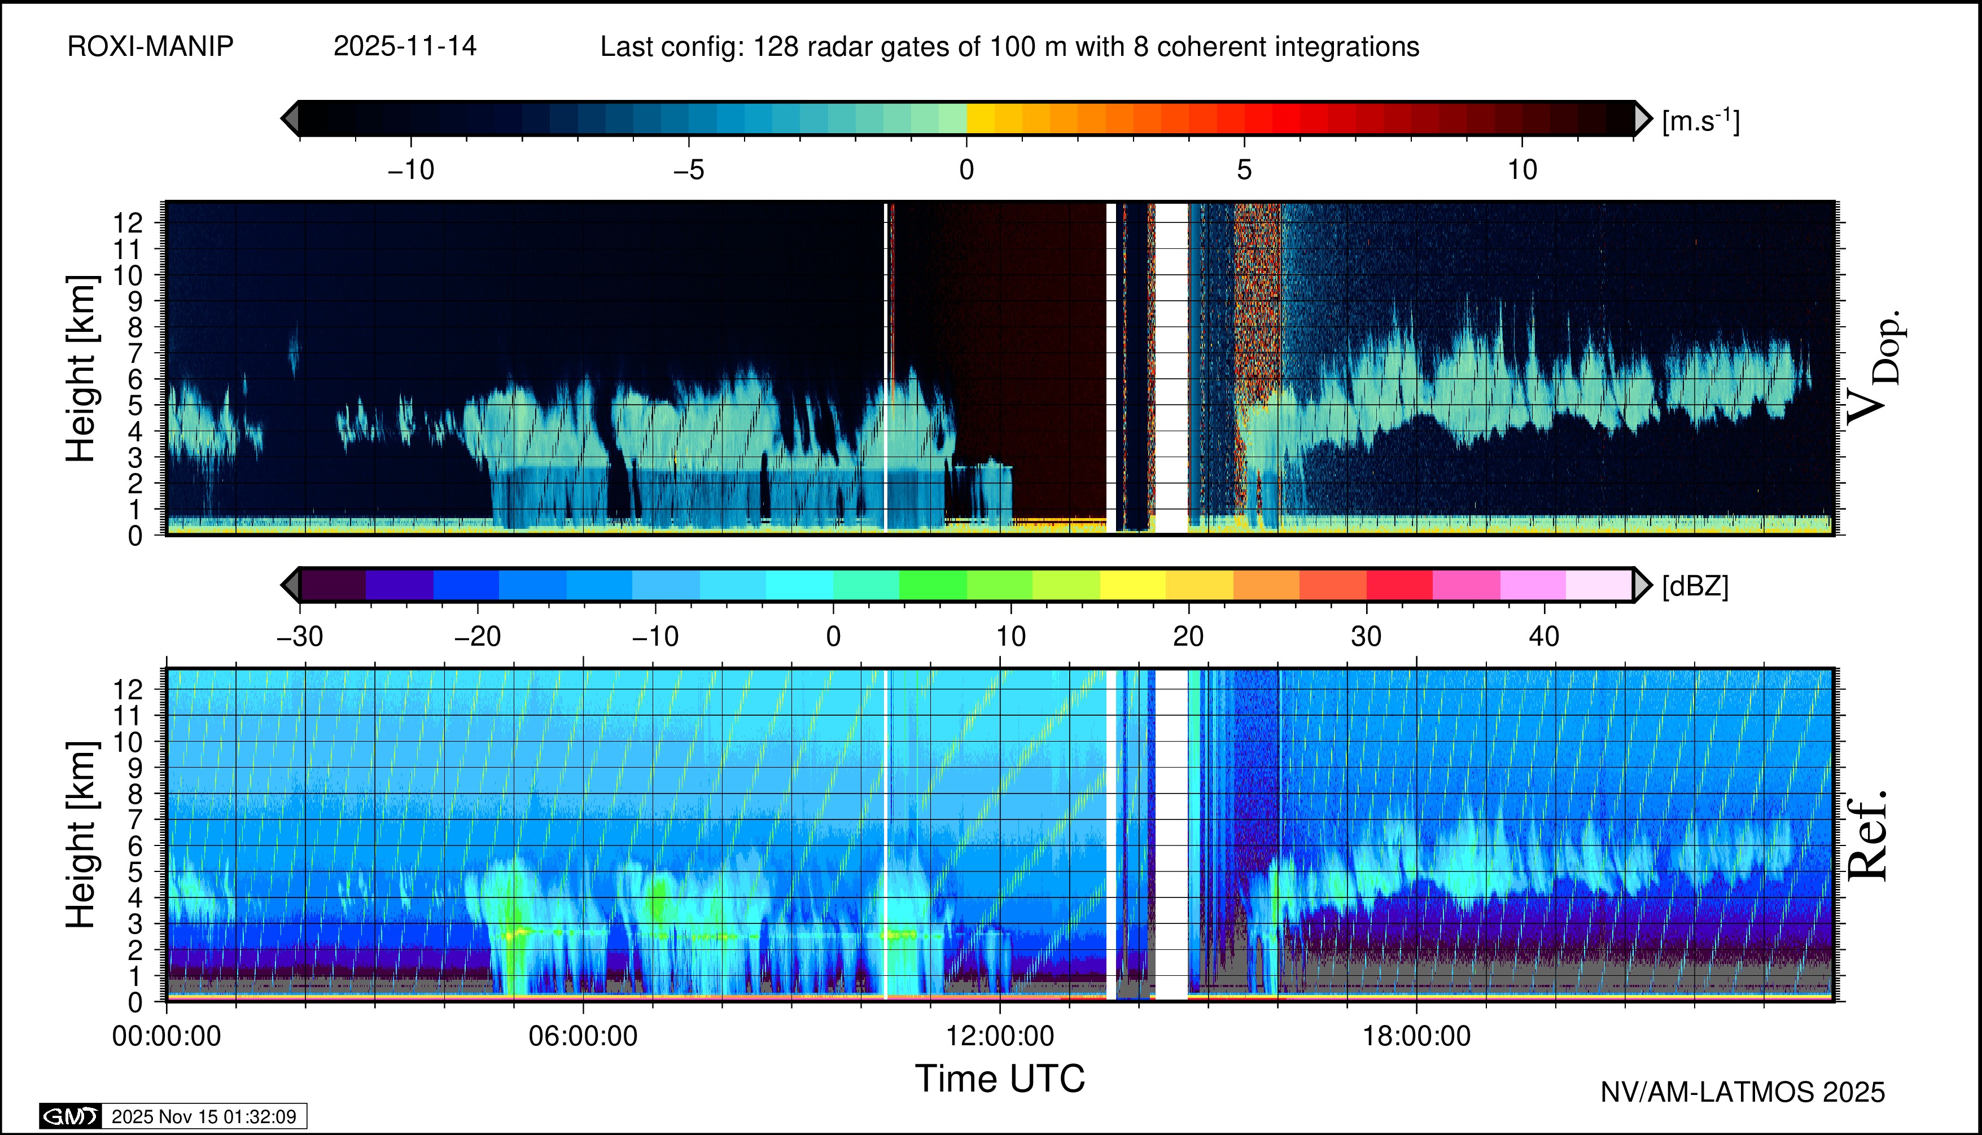Click the GMT timestamp 2025 Nov 15
1982x1135 pixels.
[x=203, y=1116]
